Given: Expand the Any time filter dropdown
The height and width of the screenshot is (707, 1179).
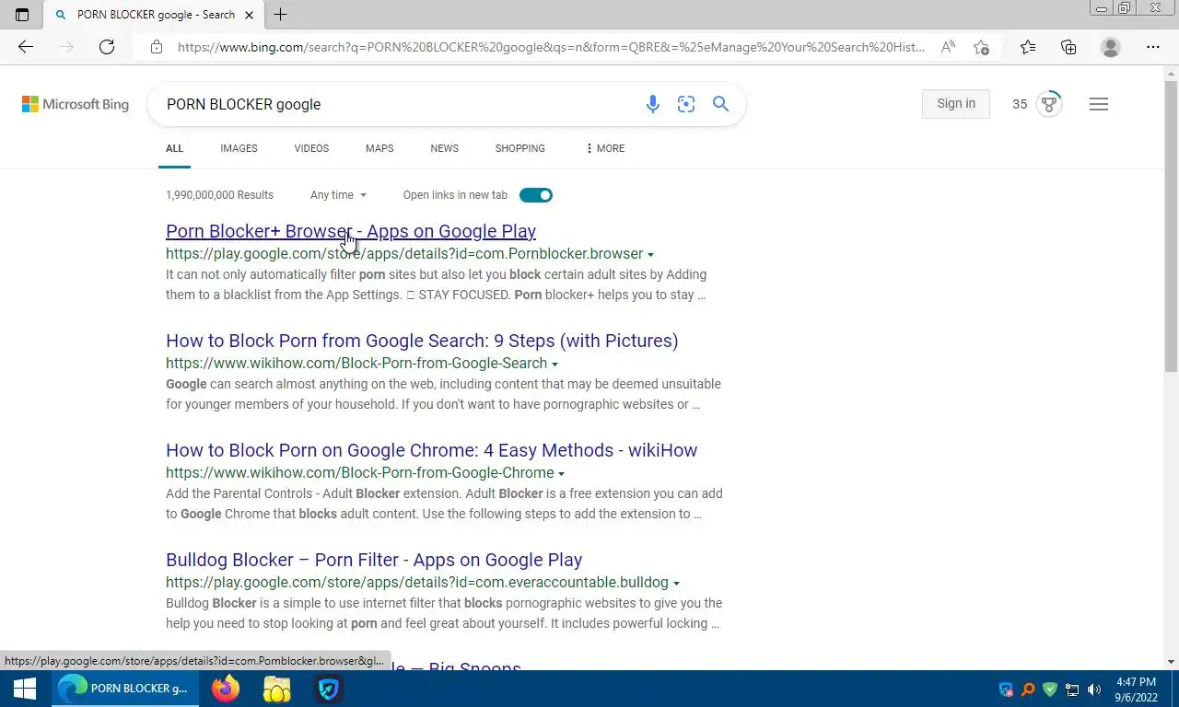Looking at the screenshot, I should (x=338, y=195).
